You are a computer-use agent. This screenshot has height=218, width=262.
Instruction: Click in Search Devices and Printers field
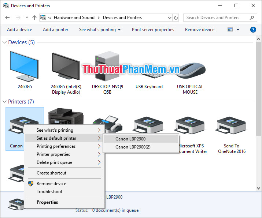pos(220,18)
